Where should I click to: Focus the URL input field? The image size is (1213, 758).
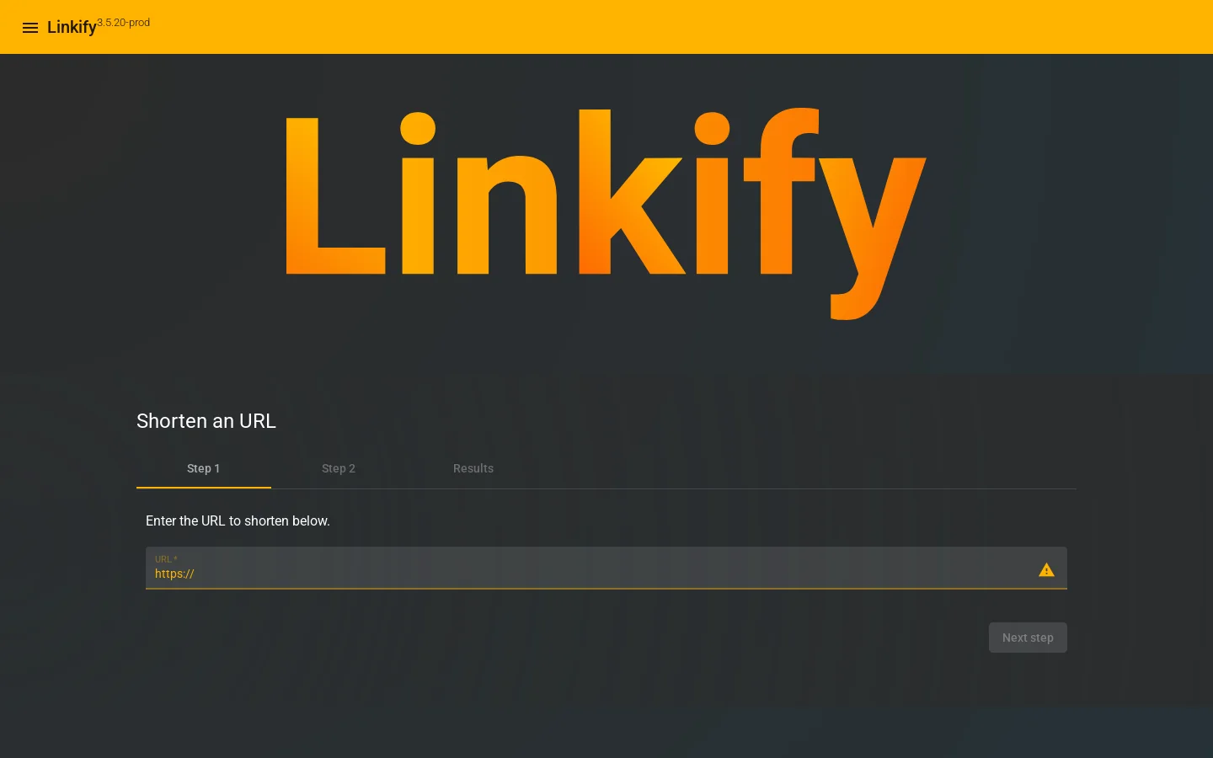pos(606,568)
